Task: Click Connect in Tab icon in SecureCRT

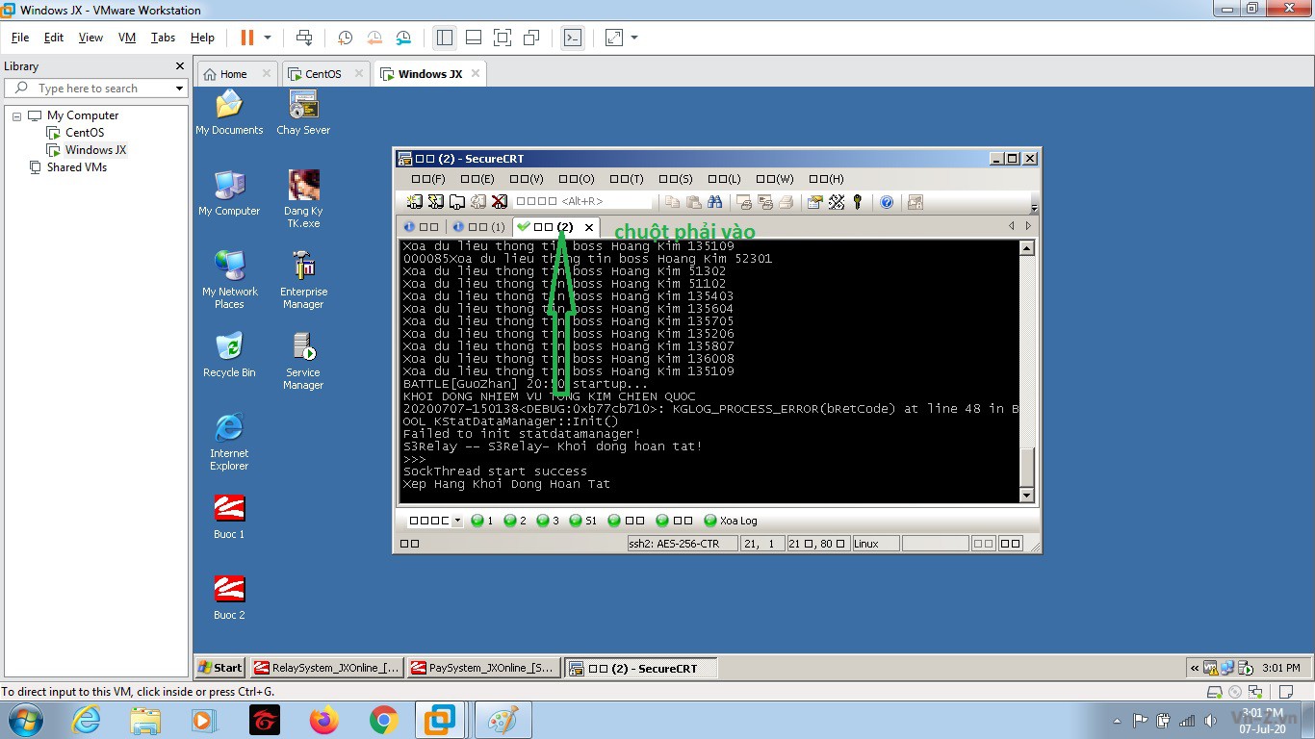Action: (x=457, y=202)
